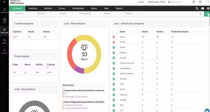210x112 pixels.
Task: Open the help question mark icon
Action: coord(200,2)
